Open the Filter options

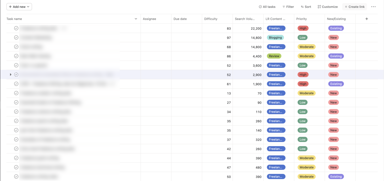pos(288,7)
